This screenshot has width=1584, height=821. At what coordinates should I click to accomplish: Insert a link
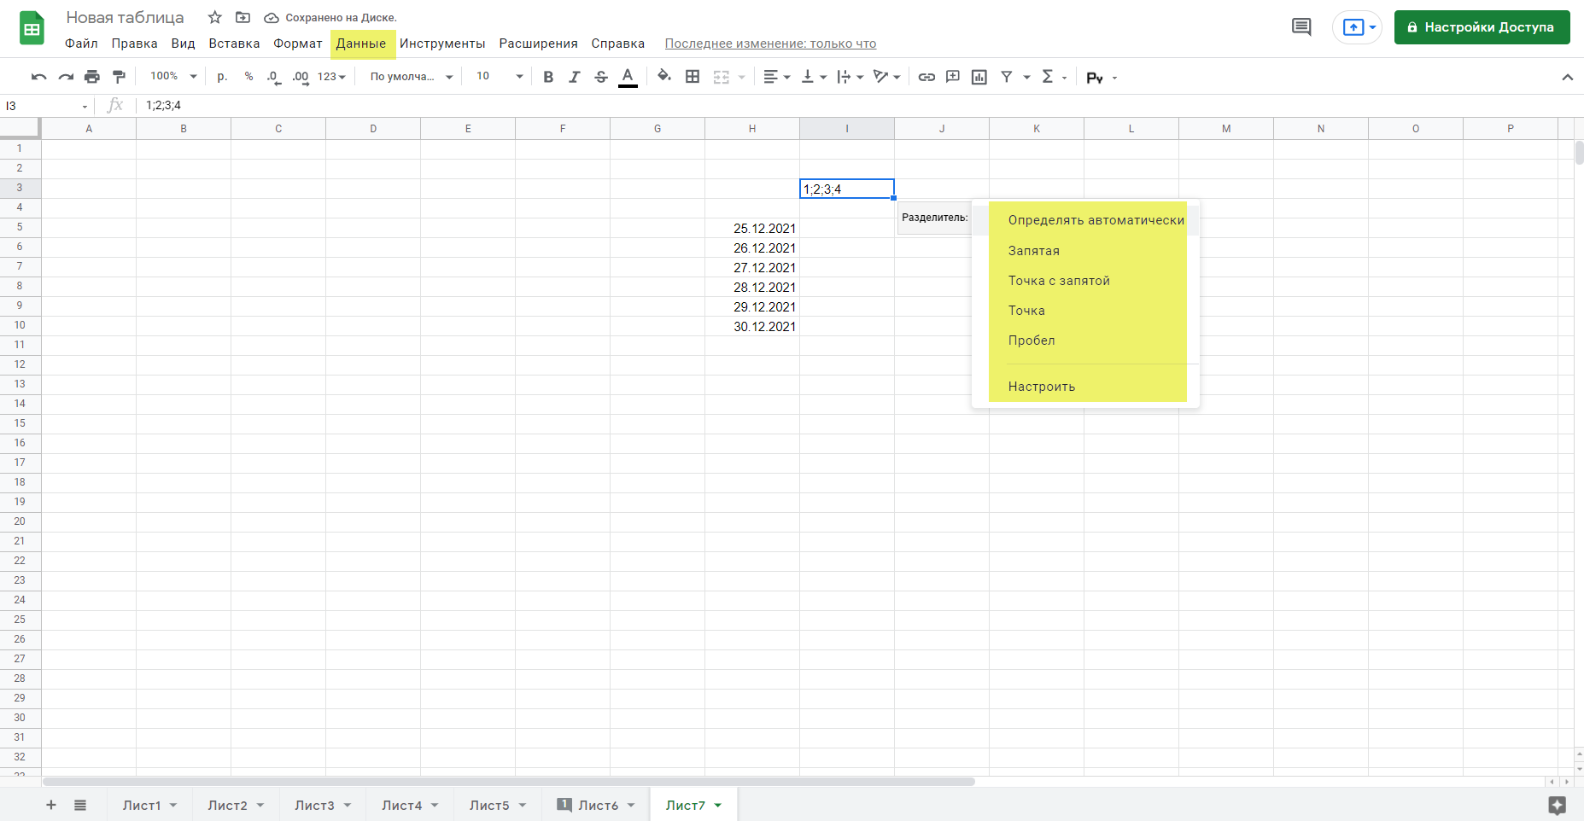point(926,77)
